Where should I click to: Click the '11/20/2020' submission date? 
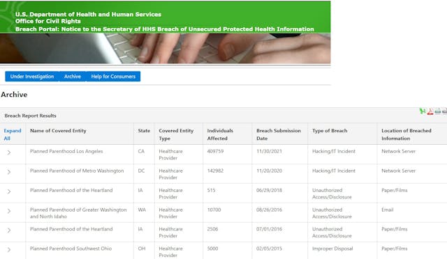point(269,171)
